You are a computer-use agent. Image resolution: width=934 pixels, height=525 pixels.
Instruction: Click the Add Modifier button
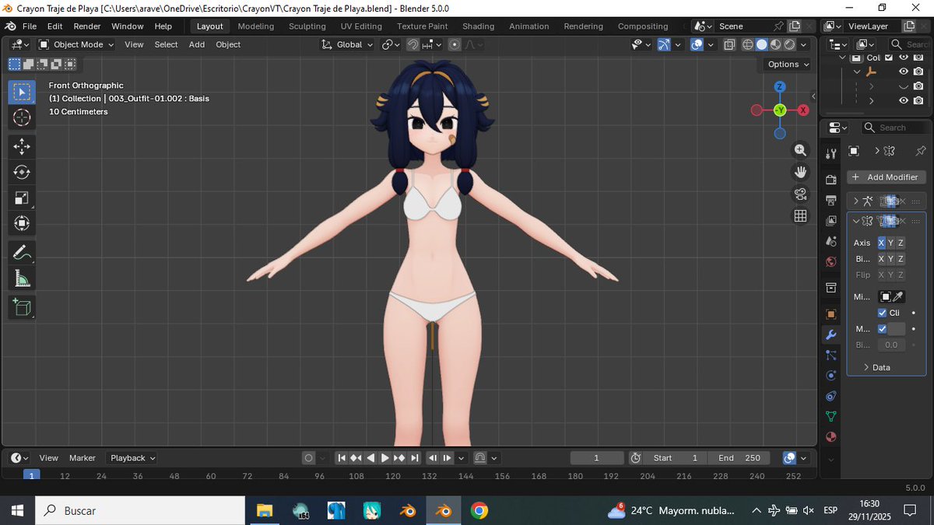point(887,177)
